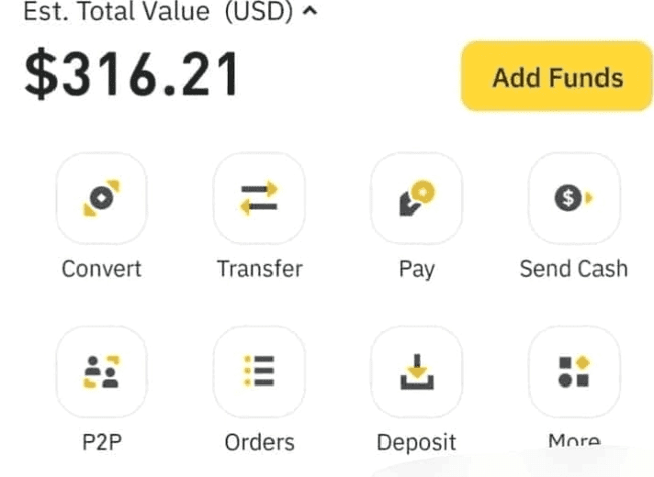Click the Est. Total Value (USD) label
654x477 pixels.
(158, 13)
